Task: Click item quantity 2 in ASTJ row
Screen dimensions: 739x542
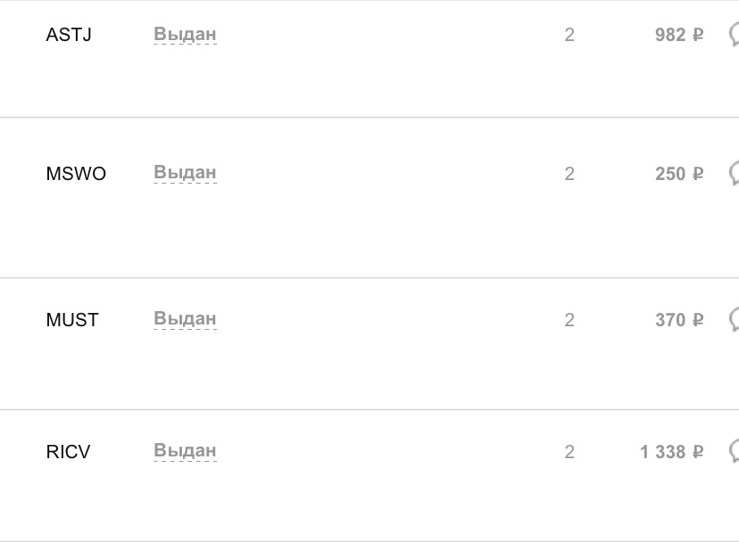Action: pos(569,35)
